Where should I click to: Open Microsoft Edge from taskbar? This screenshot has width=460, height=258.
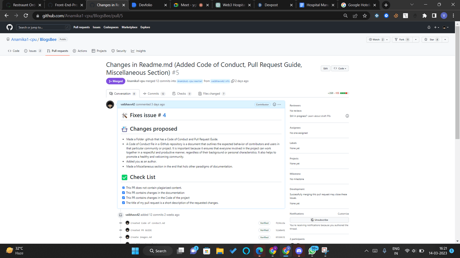tap(259, 251)
